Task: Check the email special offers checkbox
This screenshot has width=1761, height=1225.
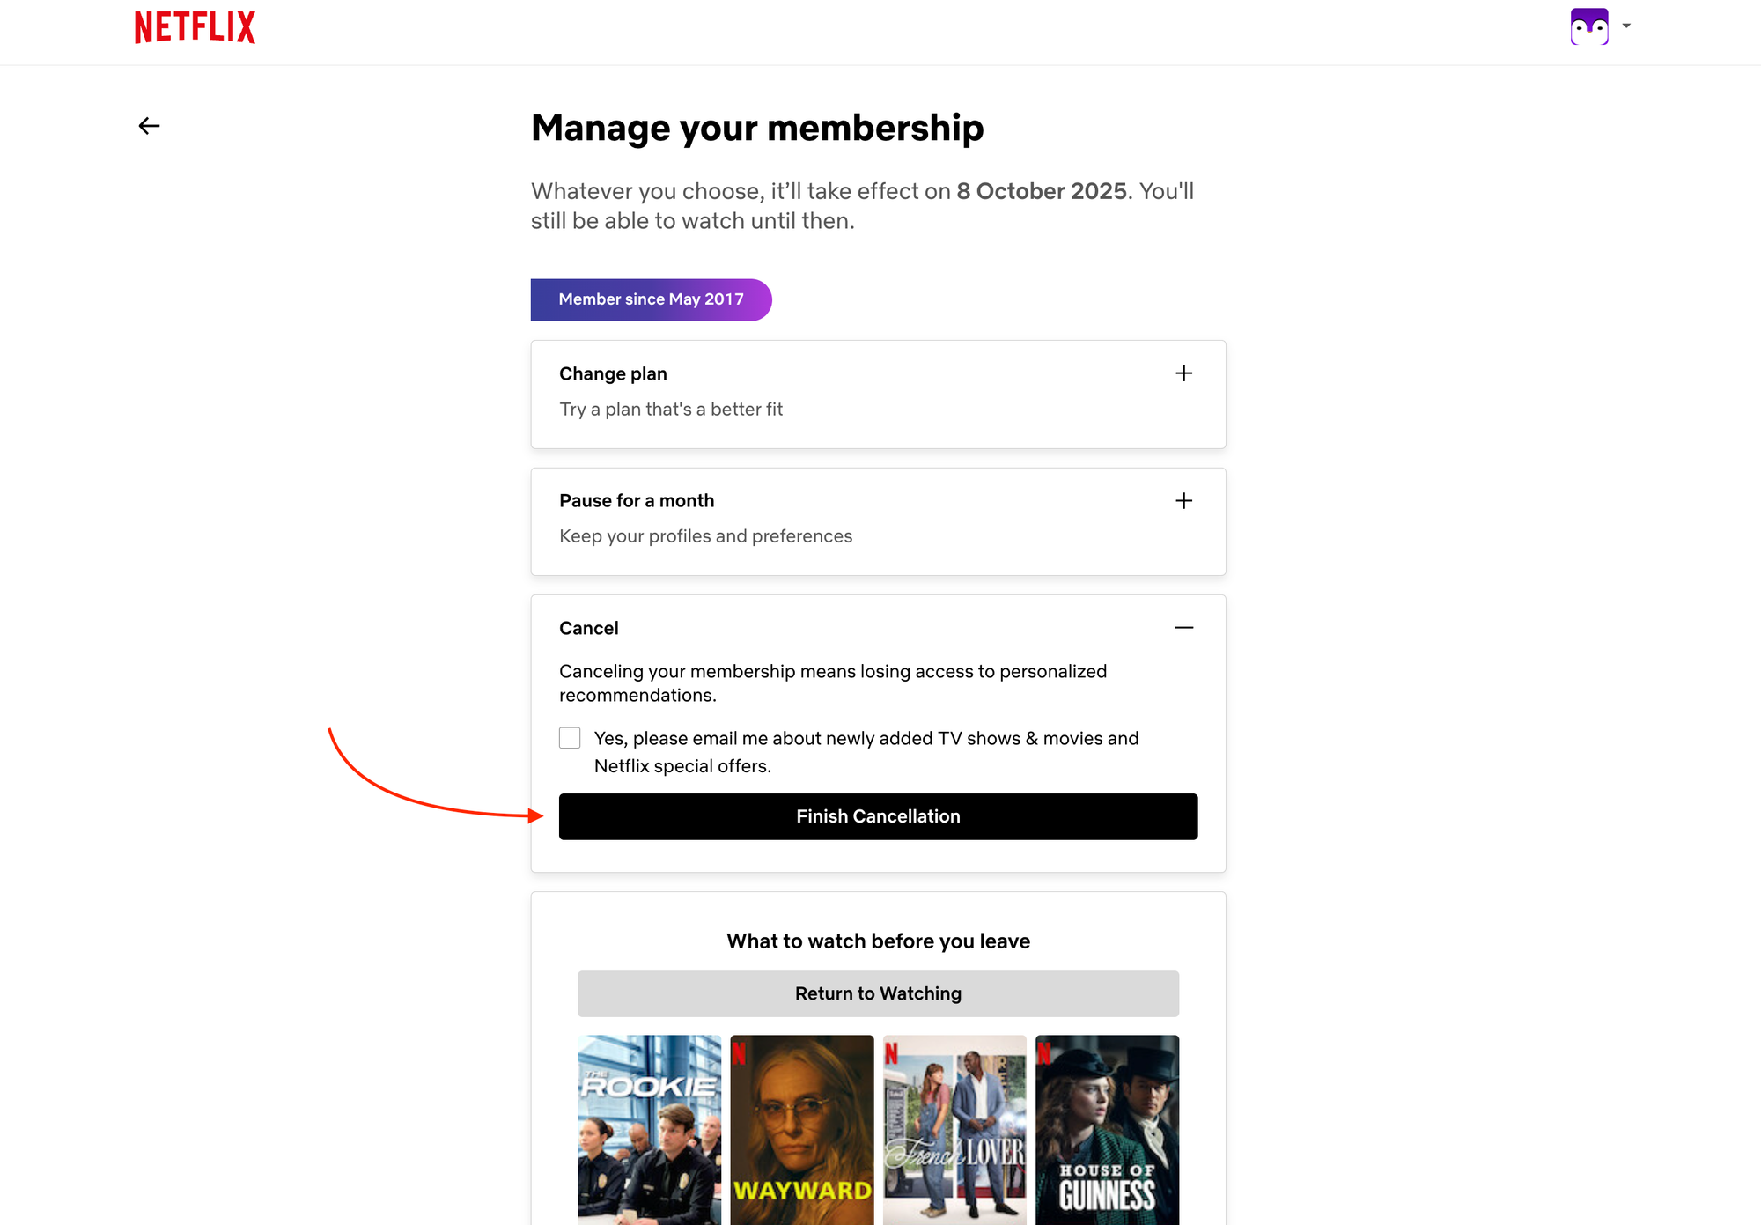Action: coord(570,738)
